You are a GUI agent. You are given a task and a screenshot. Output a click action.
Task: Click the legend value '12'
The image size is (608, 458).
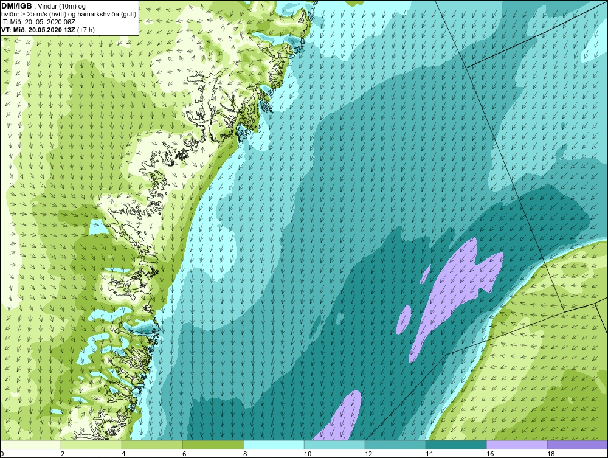pyautogui.click(x=368, y=454)
